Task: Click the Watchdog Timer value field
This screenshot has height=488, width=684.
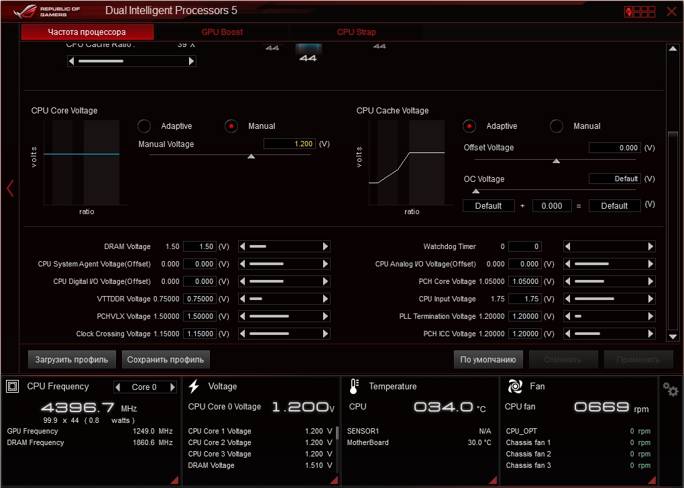Action: coord(525,246)
